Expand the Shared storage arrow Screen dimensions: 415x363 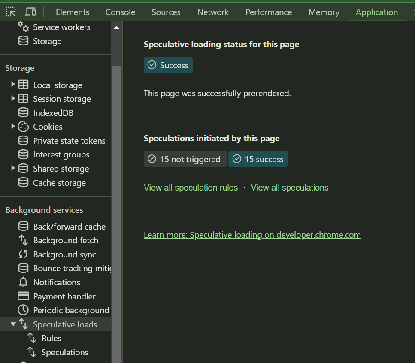click(x=13, y=169)
